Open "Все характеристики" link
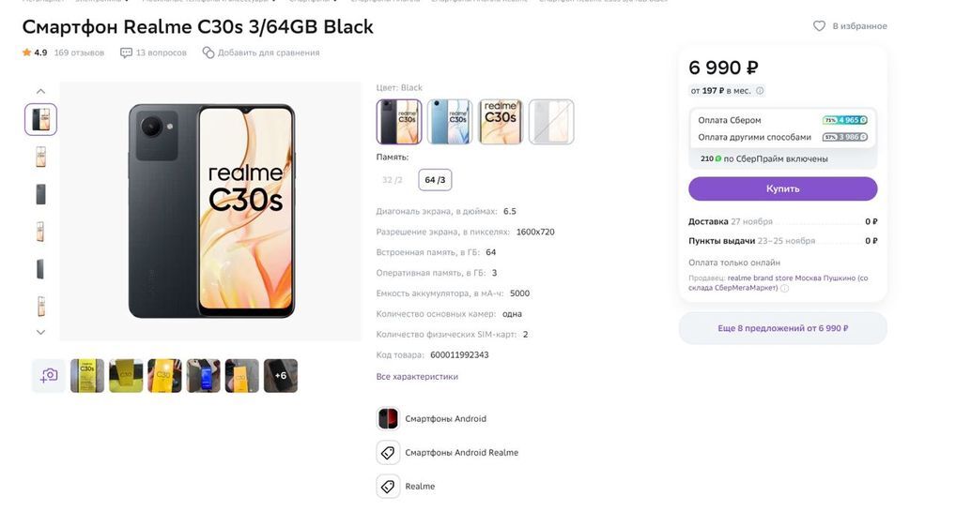The height and width of the screenshot is (511, 956). point(417,377)
